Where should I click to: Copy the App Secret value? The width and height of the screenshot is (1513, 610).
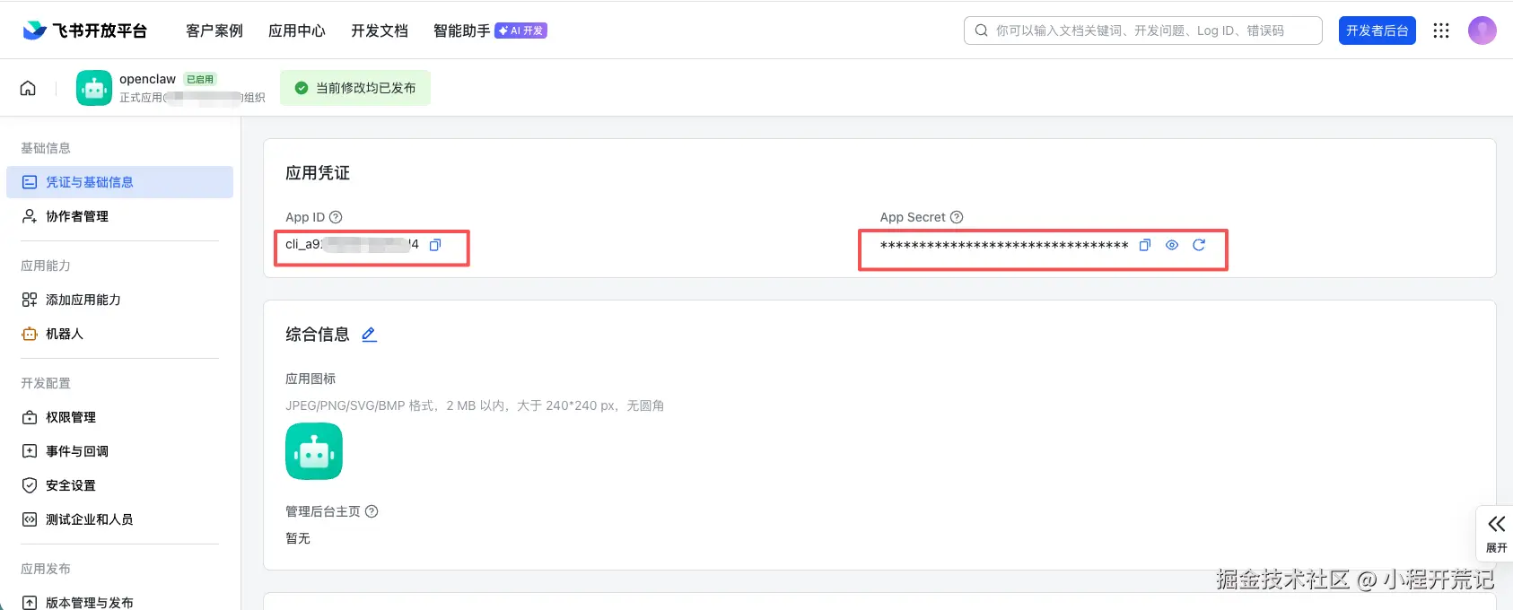pyautogui.click(x=1144, y=245)
